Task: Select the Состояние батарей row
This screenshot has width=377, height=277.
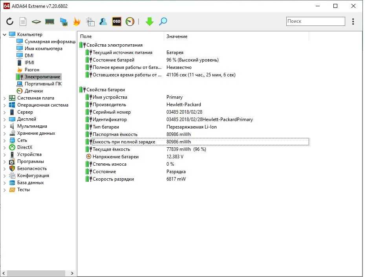Action: click(x=197, y=60)
